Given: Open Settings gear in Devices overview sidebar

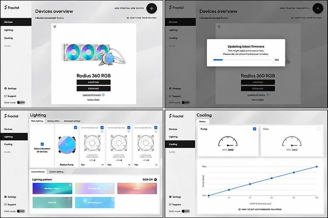Looking at the screenshot, I should click(x=10, y=88).
